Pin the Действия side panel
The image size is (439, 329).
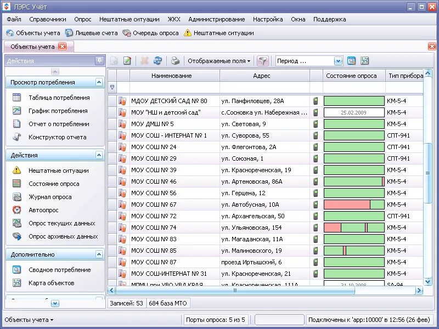(x=99, y=61)
